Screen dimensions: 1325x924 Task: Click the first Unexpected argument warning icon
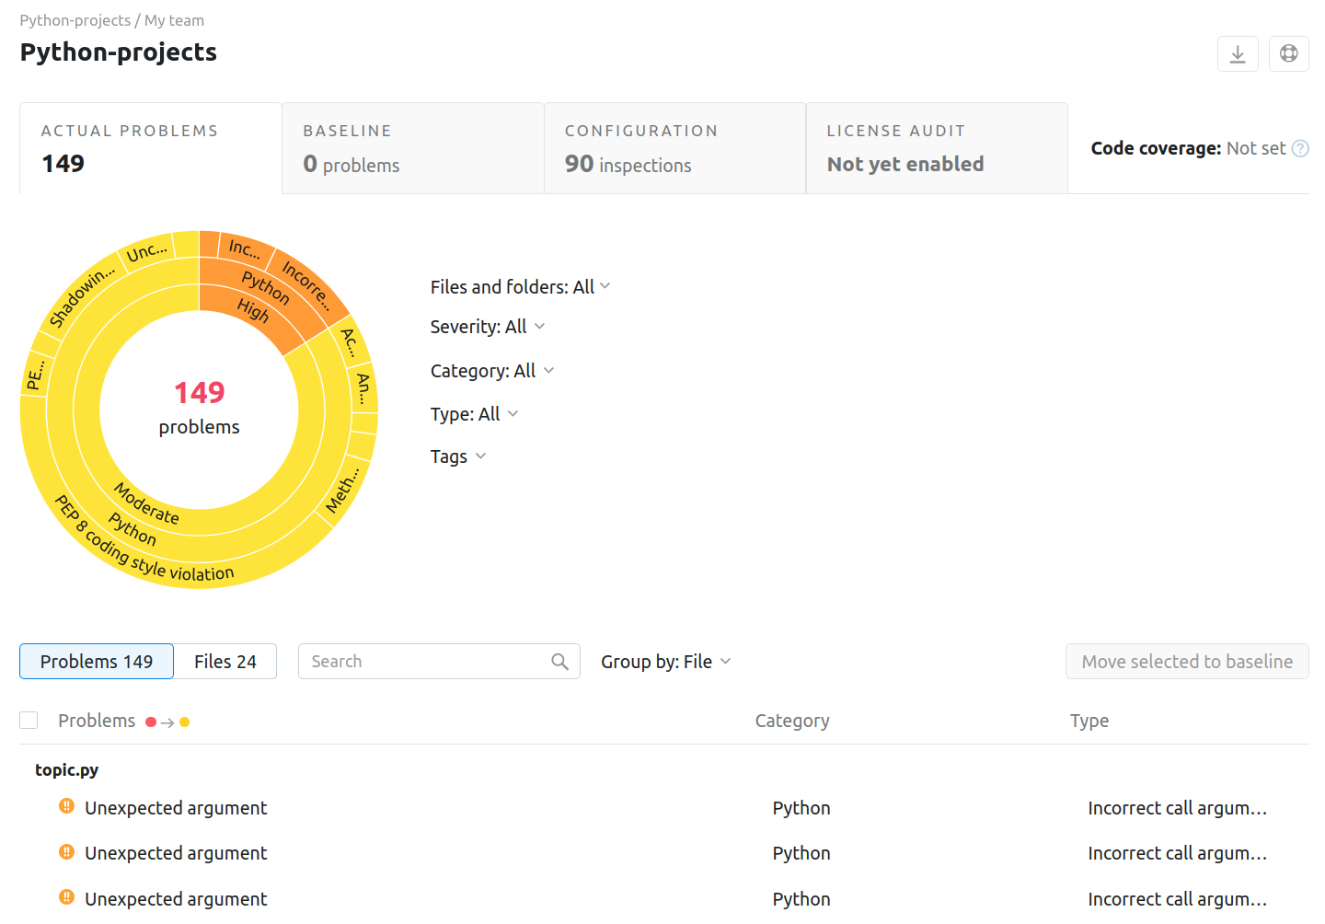coord(66,807)
